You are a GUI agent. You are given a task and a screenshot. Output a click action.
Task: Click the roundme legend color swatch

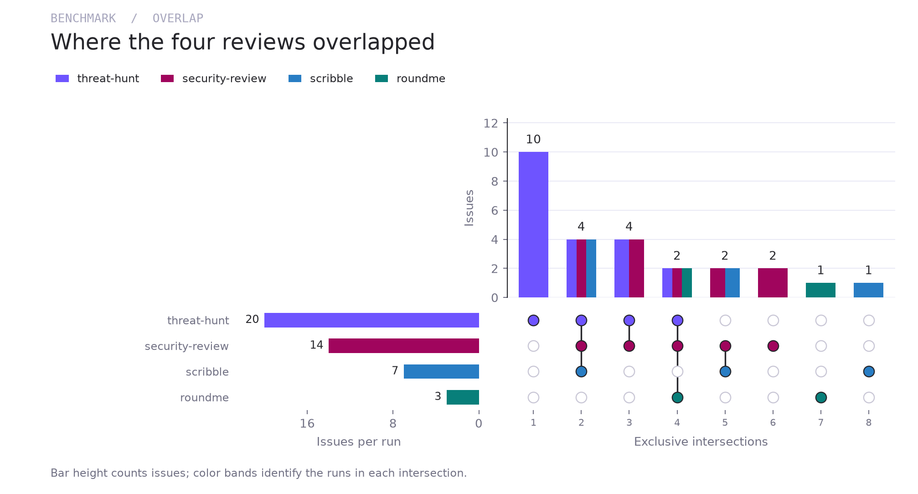382,78
